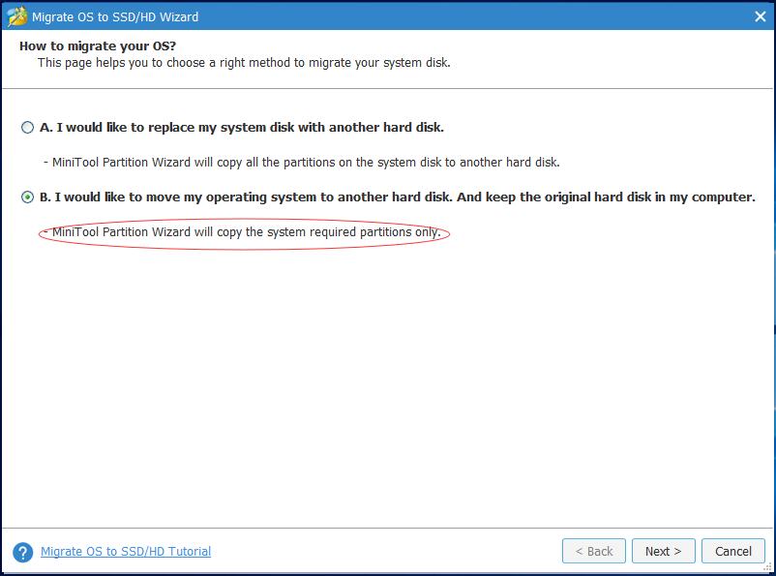Viewport: 776px width, 576px height.
Task: Click the "move my operating system" option label
Action: [398, 197]
